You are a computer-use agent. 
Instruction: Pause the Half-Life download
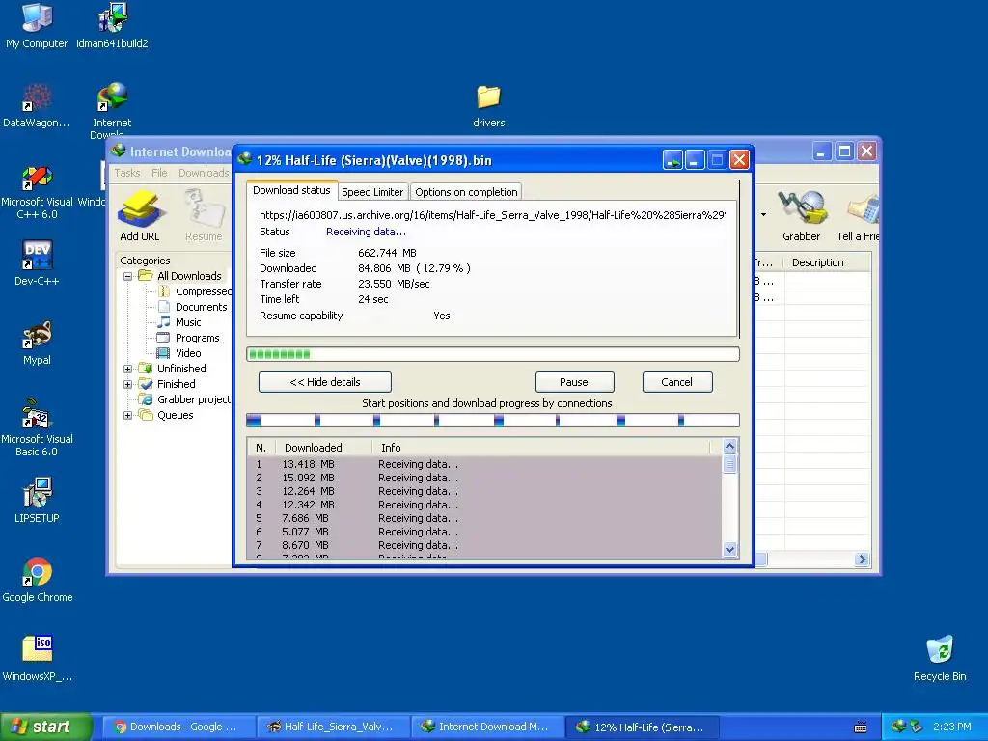tap(574, 382)
